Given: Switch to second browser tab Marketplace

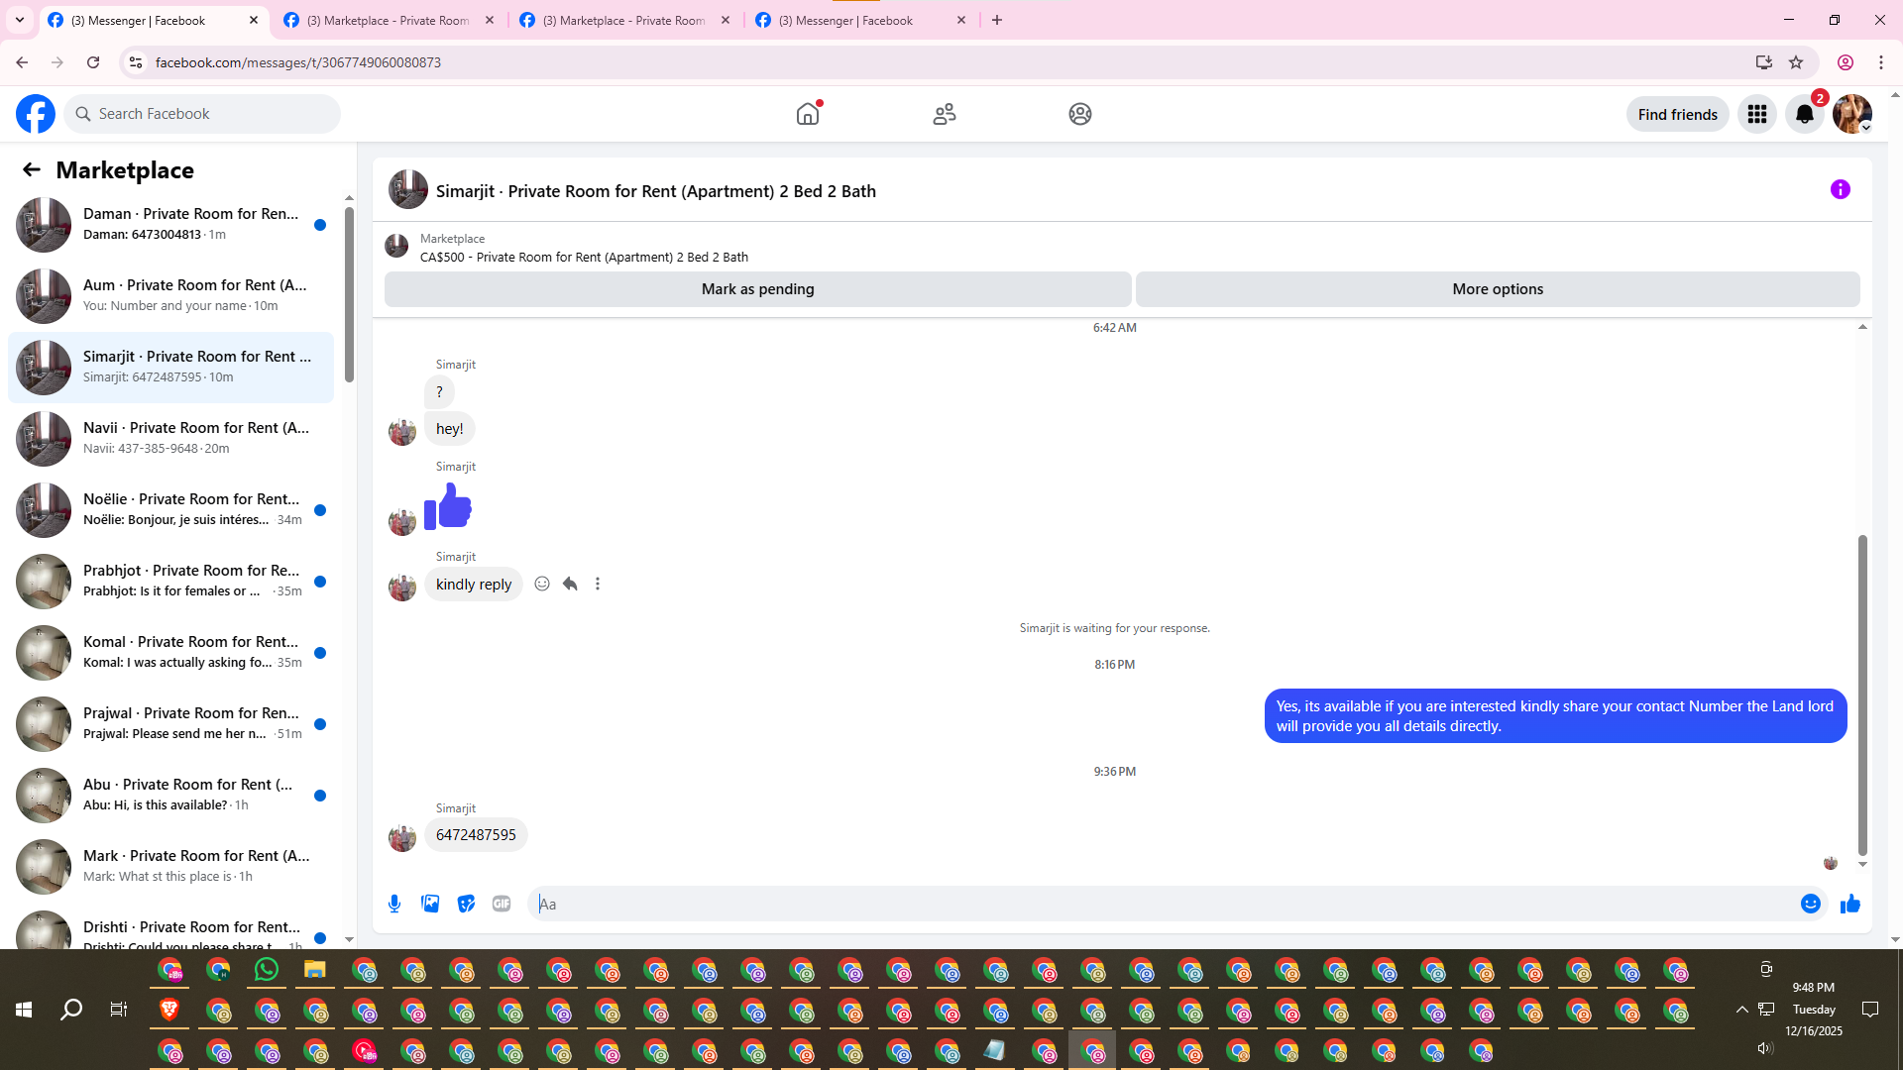Looking at the screenshot, I should coord(387,21).
